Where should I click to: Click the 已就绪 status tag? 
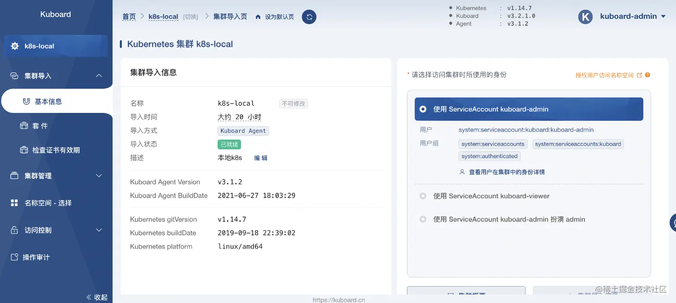[x=229, y=145]
